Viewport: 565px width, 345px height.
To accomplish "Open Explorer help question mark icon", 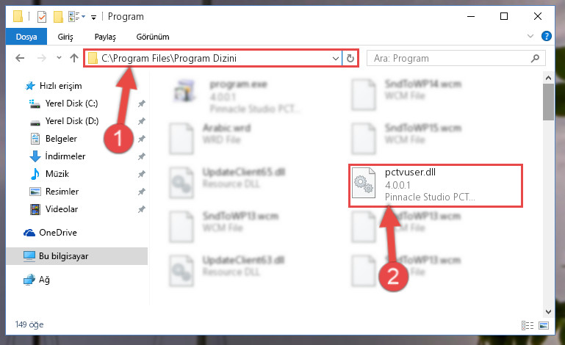I will 546,36.
